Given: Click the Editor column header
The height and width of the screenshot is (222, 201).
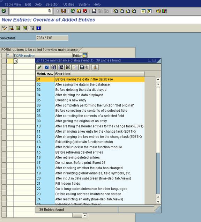Looking at the screenshot, I should point(77,55).
